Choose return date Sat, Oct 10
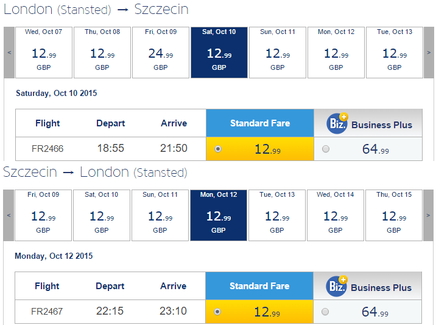This screenshot has width=436, height=325. [x=102, y=215]
